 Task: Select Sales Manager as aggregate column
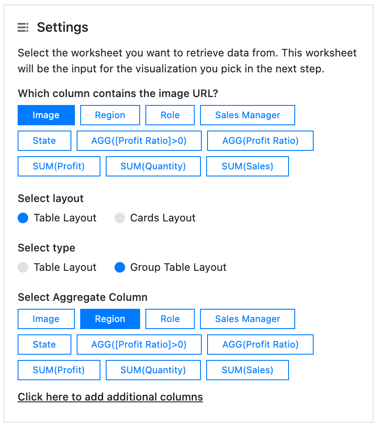tap(247, 319)
